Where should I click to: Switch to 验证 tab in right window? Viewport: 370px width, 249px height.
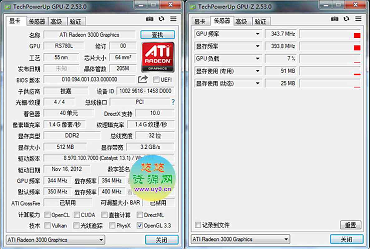261,22
